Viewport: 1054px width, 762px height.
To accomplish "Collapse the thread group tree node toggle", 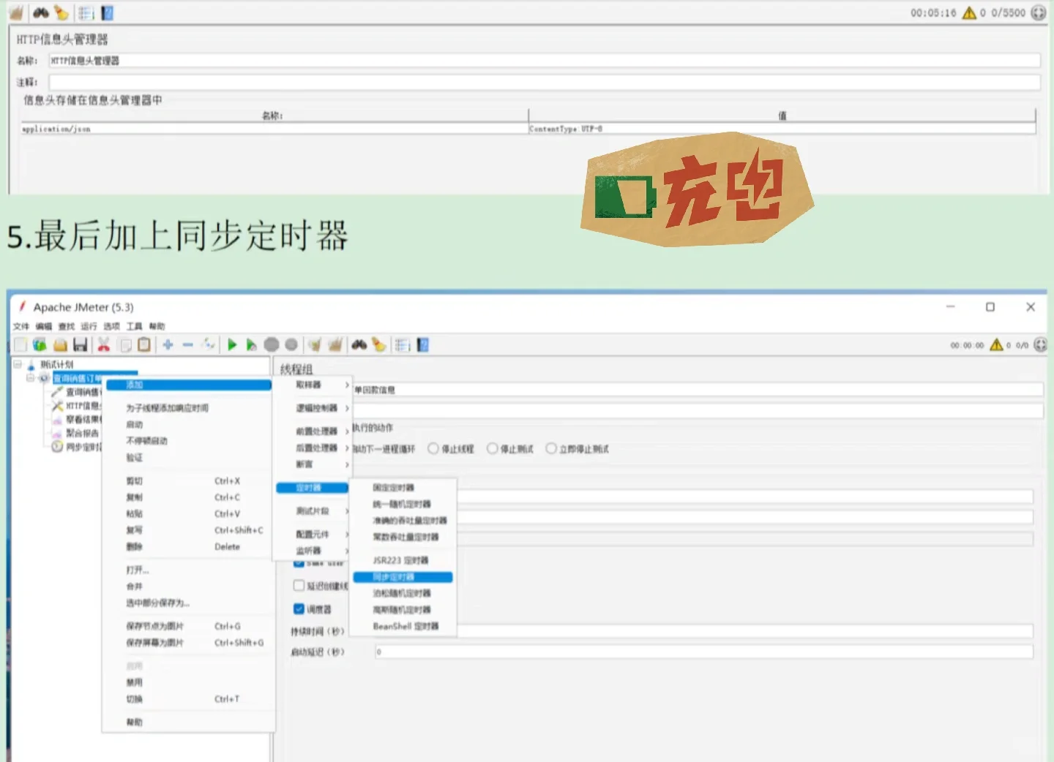I will (31, 378).
